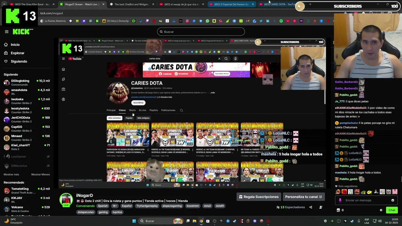Open recommended channel TomateKing

(27, 191)
